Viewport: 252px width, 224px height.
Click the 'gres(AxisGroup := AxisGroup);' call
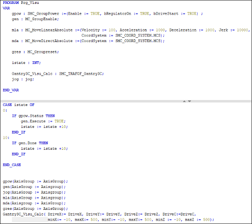35,209
